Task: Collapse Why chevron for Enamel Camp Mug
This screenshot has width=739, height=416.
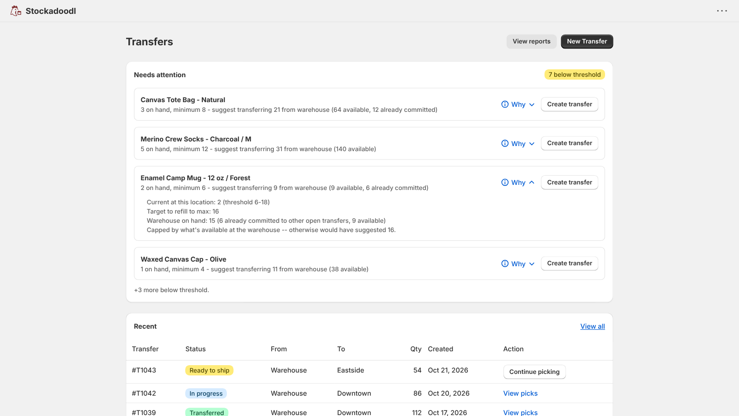Action: pyautogui.click(x=532, y=183)
